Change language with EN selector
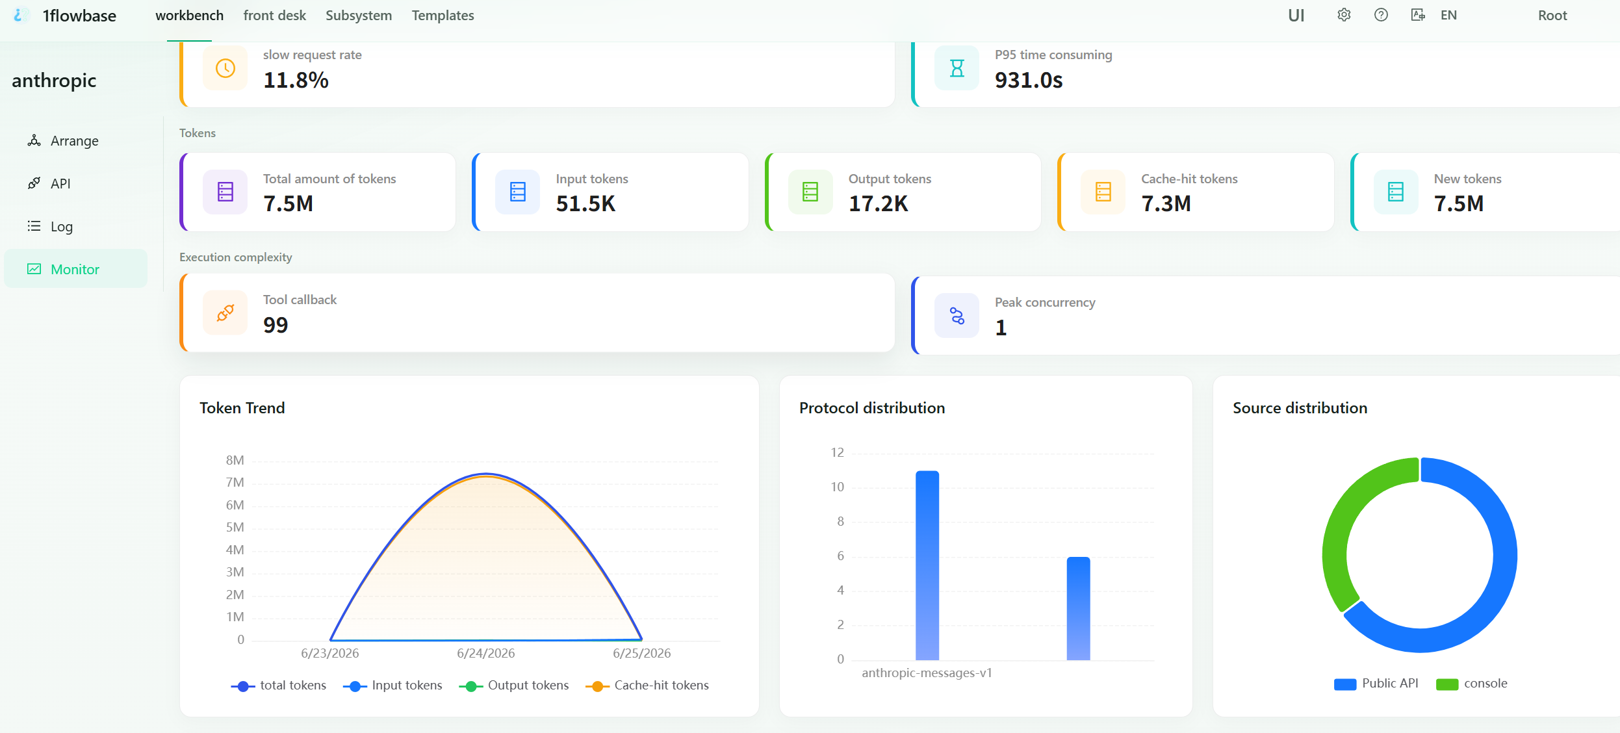1620x733 pixels. (1448, 15)
